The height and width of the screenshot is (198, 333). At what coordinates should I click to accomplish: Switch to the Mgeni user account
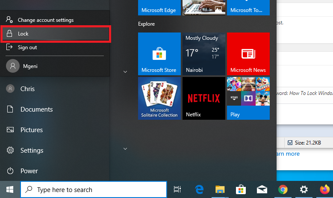pos(55,66)
